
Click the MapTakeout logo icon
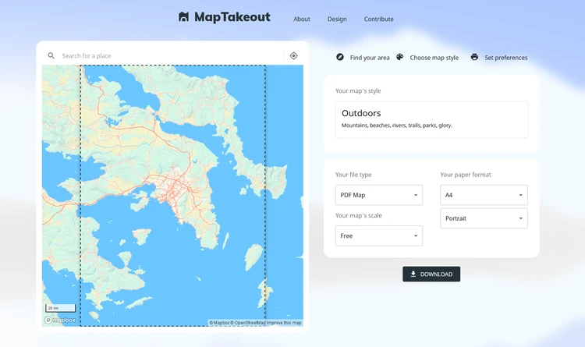(183, 17)
